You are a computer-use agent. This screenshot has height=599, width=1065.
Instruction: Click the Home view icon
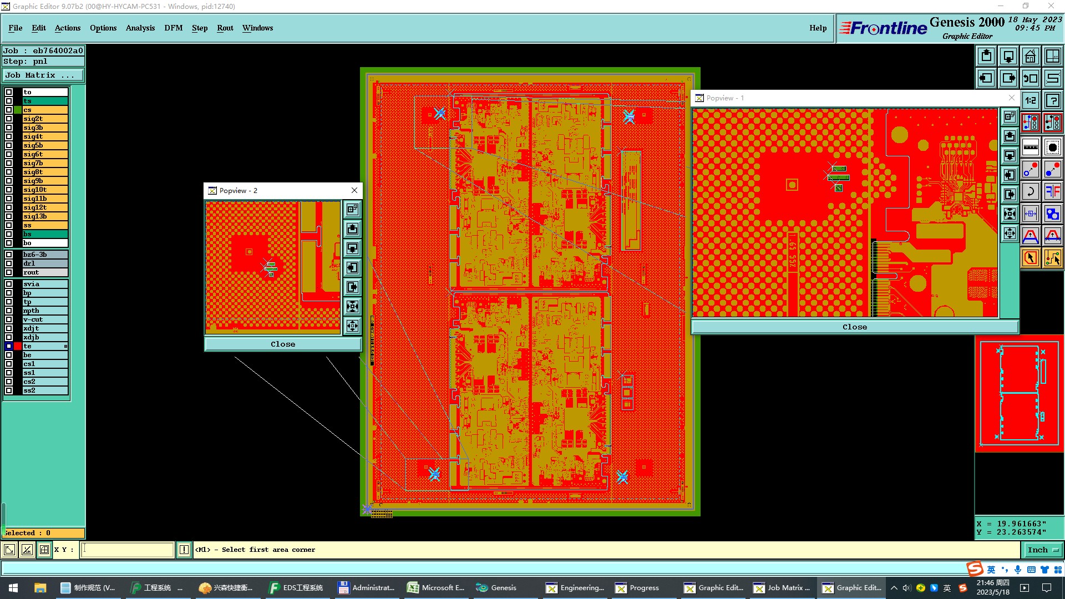(1031, 56)
